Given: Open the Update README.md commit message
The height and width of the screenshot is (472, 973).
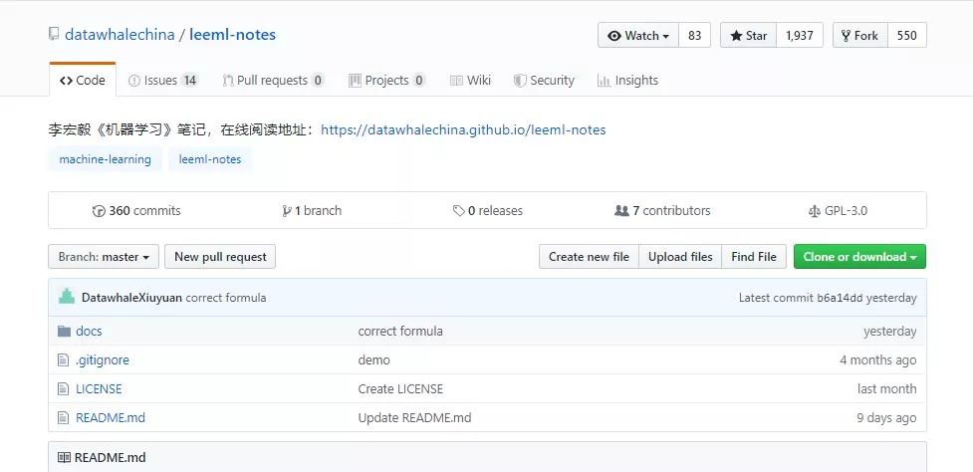Looking at the screenshot, I should 414,418.
